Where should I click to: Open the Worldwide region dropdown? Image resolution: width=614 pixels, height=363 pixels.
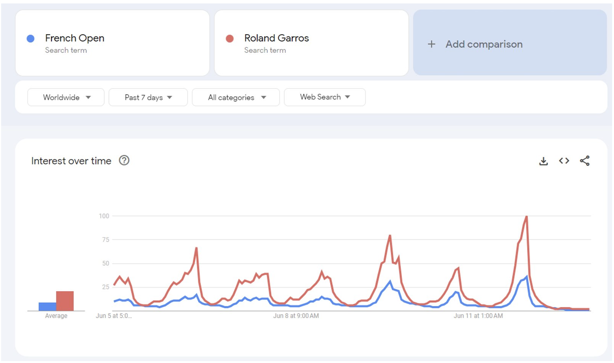tap(66, 97)
